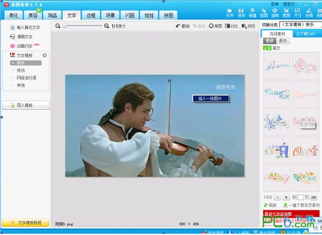
Task: Collapse the 文字模板 section
Action: 45,55
